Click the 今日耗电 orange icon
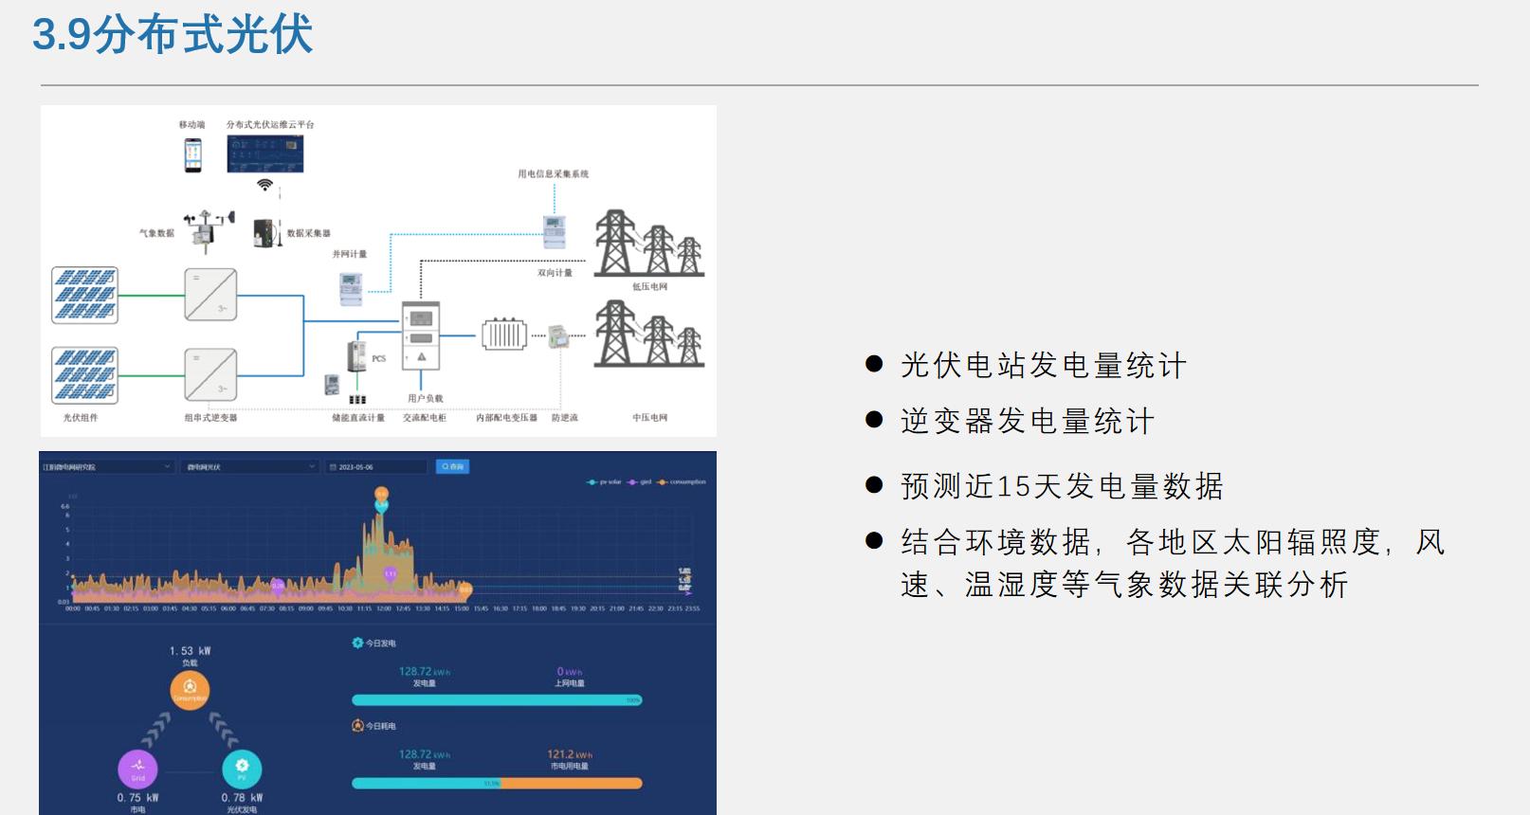The height and width of the screenshot is (815, 1530). point(357,725)
